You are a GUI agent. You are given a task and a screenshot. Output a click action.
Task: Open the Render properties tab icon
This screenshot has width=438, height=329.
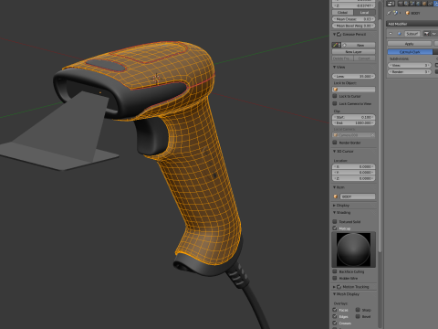(x=401, y=4)
